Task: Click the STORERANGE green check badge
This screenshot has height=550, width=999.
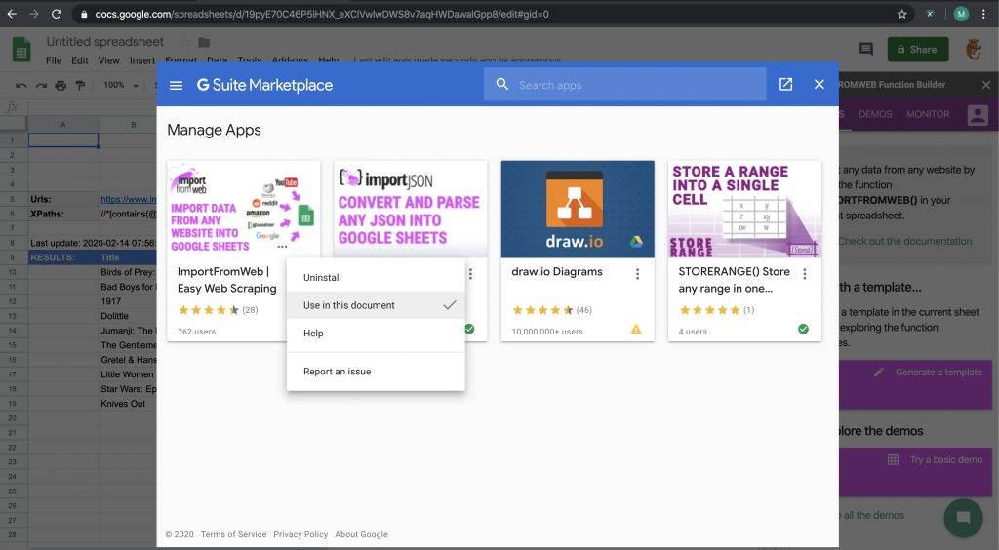Action: pos(804,329)
